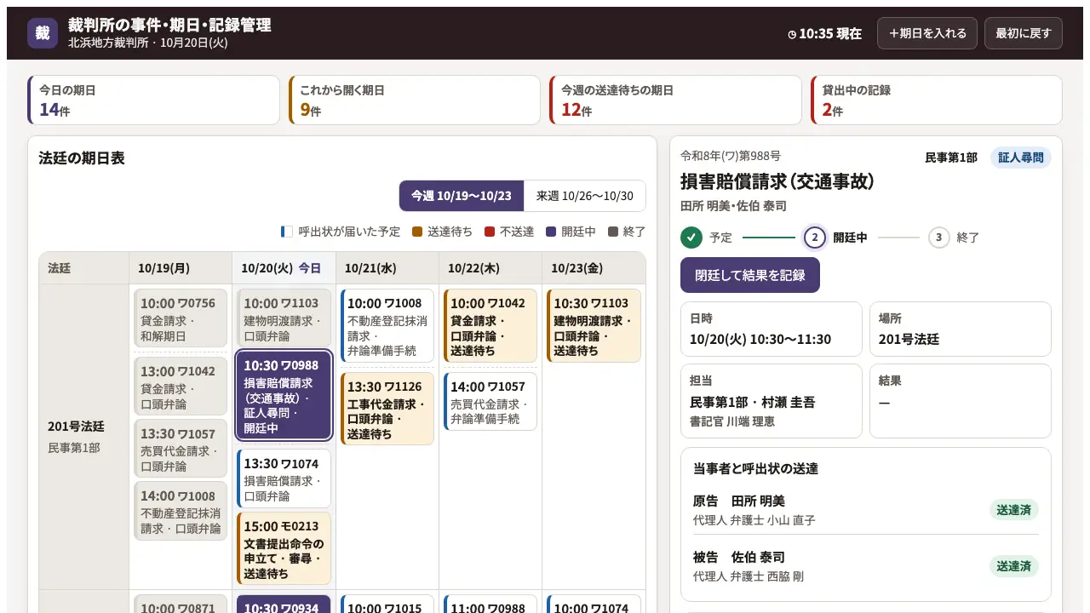Click 送達済 badge for 被告 佐伯 泰司
The height and width of the screenshot is (613, 1090).
pos(1014,566)
